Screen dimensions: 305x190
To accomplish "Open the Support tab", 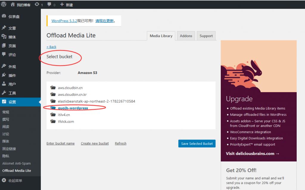I will pos(206,36).
